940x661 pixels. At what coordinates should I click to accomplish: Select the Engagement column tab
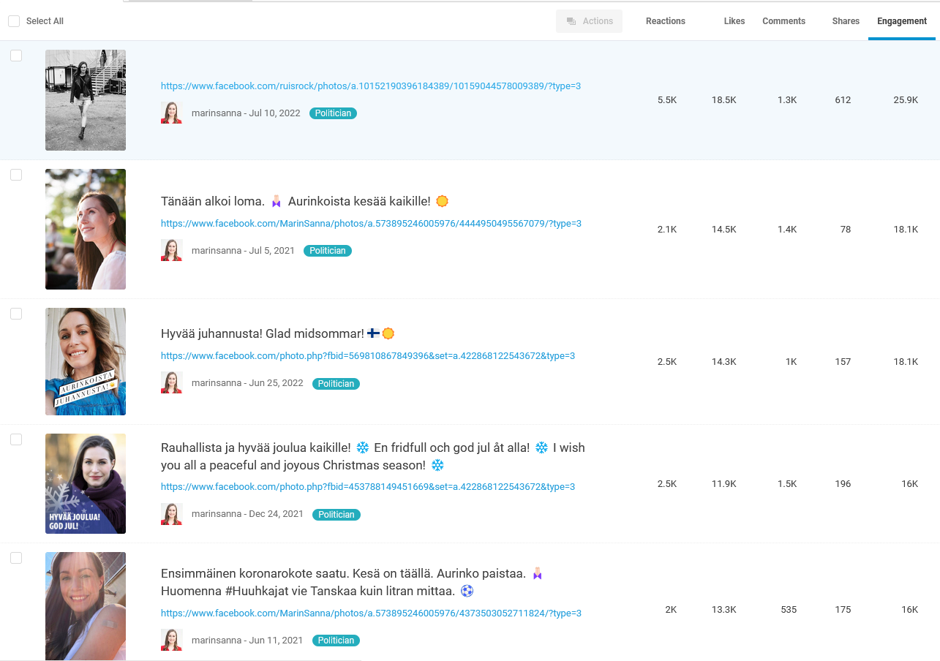901,21
